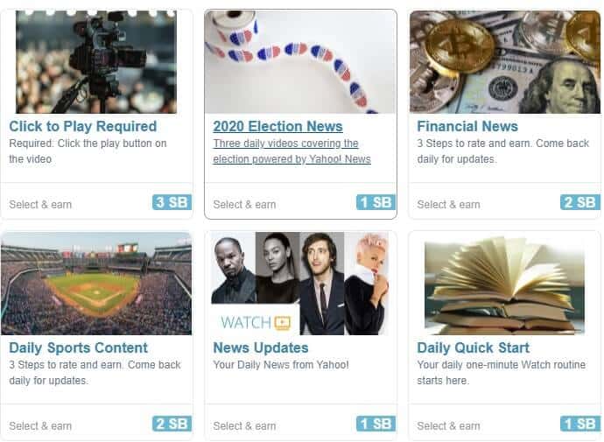Click the baseball stadium thumbnail
Screen dimensions: 604x442
pos(96,284)
